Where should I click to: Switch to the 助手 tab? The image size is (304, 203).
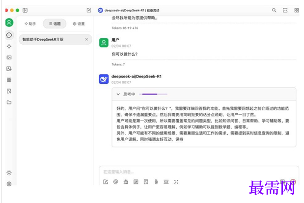[30, 24]
